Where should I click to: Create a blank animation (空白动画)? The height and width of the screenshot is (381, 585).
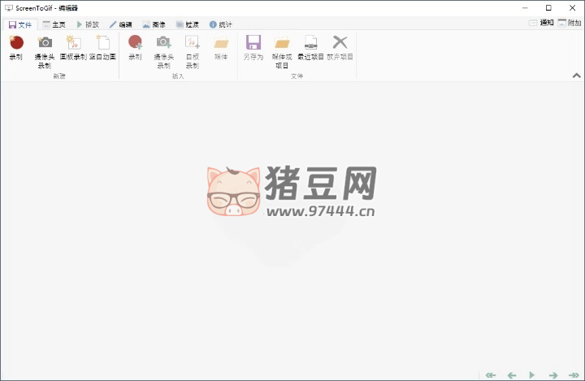coord(102,47)
